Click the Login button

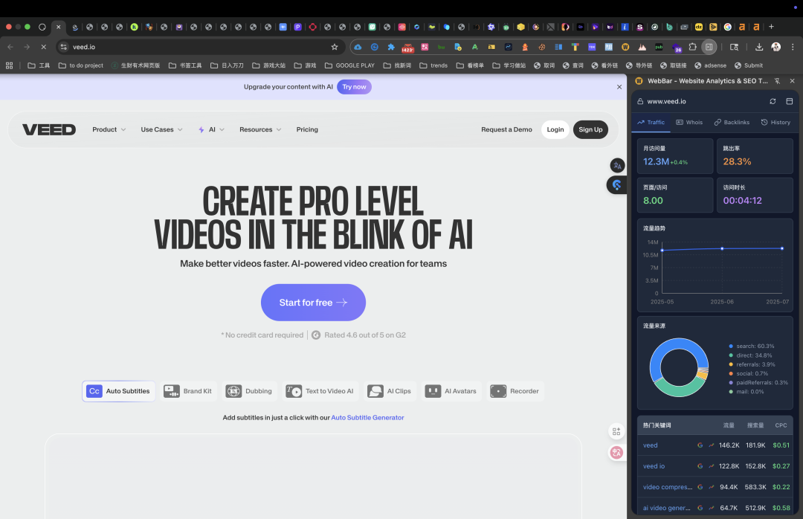click(x=555, y=129)
